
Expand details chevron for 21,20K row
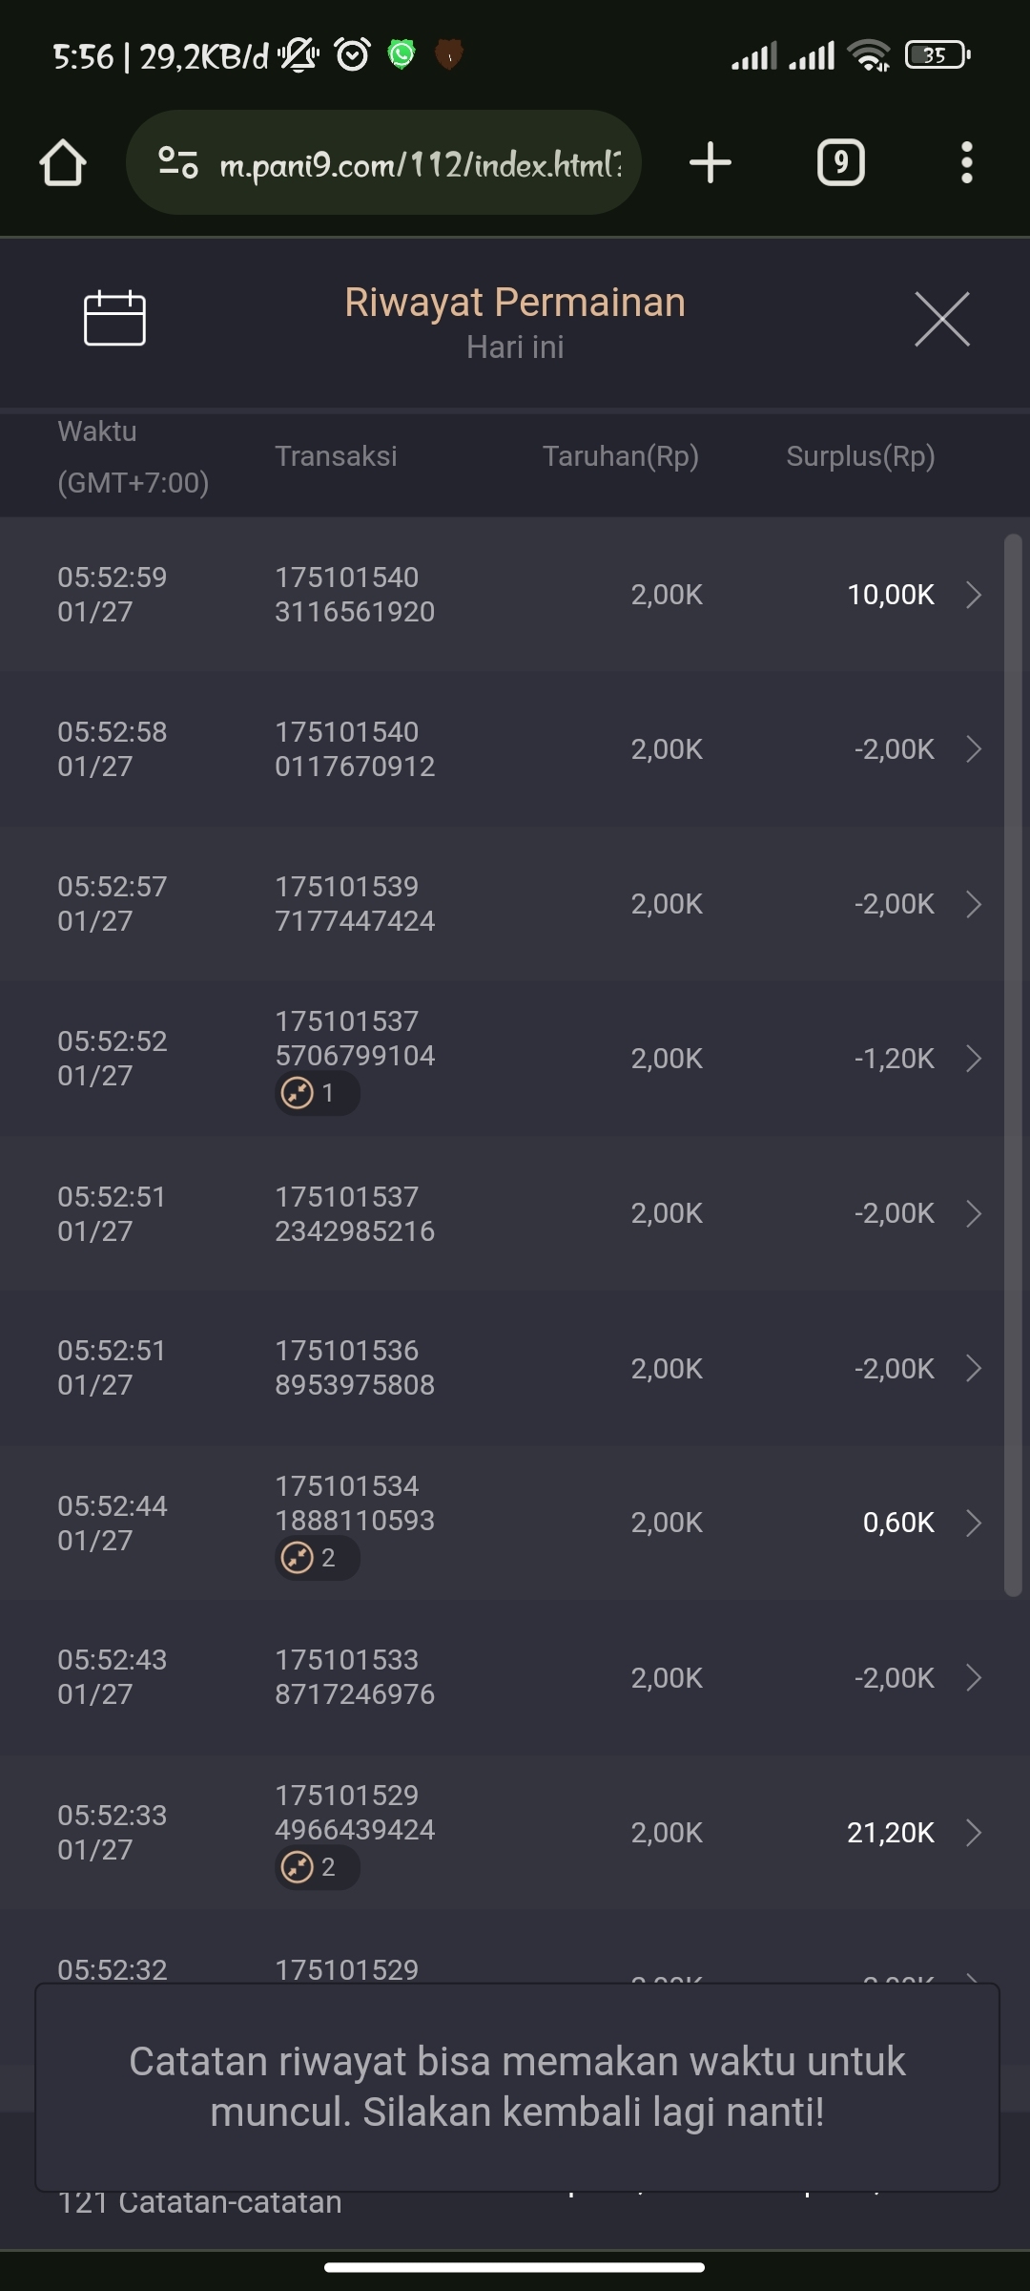(974, 1833)
